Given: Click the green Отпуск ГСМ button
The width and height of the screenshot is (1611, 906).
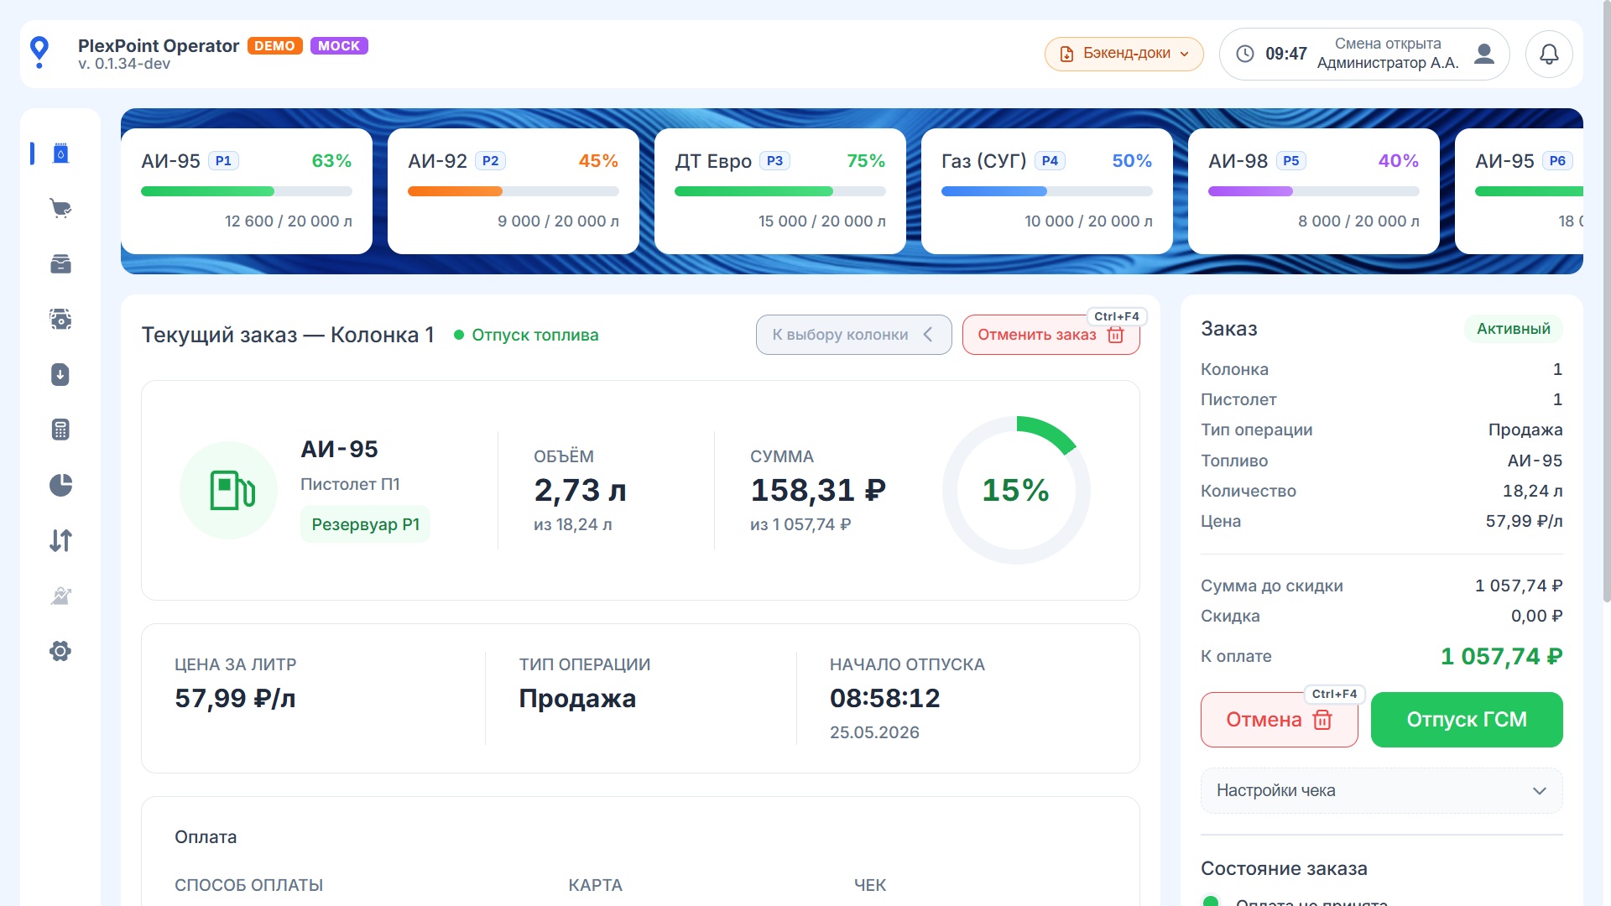Looking at the screenshot, I should click(x=1466, y=720).
